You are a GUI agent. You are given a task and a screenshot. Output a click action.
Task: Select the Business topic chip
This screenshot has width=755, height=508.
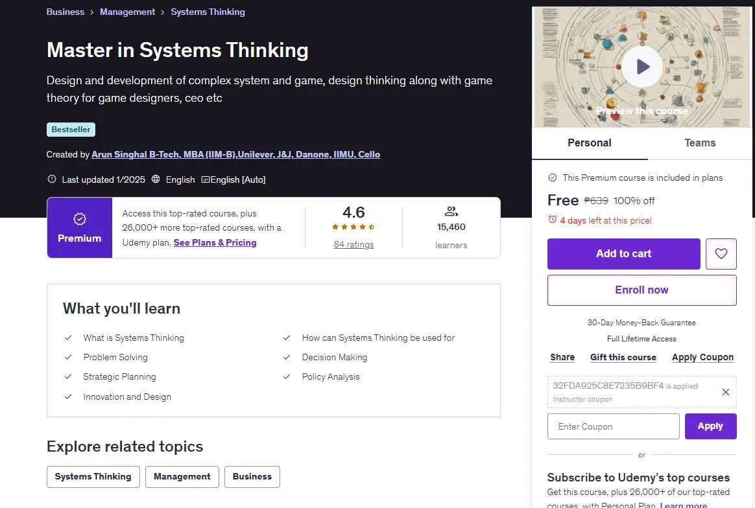pos(252,477)
